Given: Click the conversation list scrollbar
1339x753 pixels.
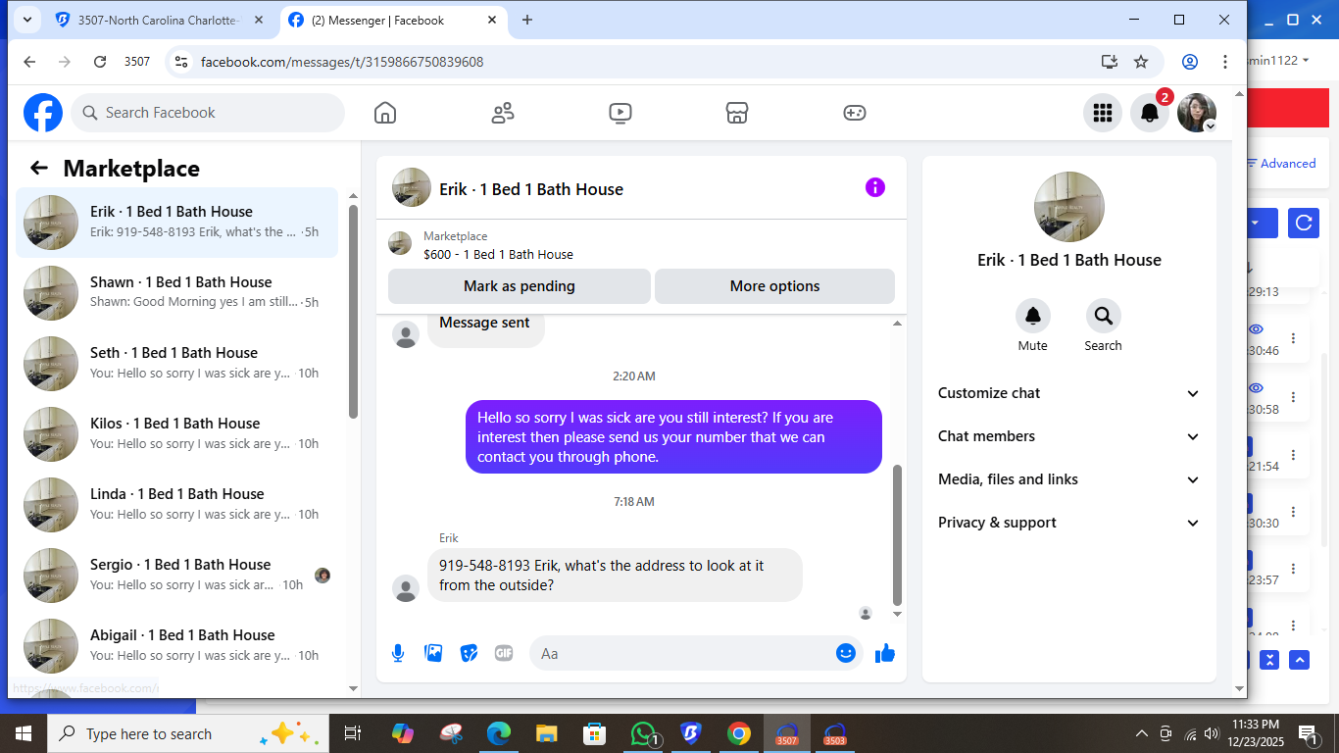Looking at the screenshot, I should click(353, 312).
